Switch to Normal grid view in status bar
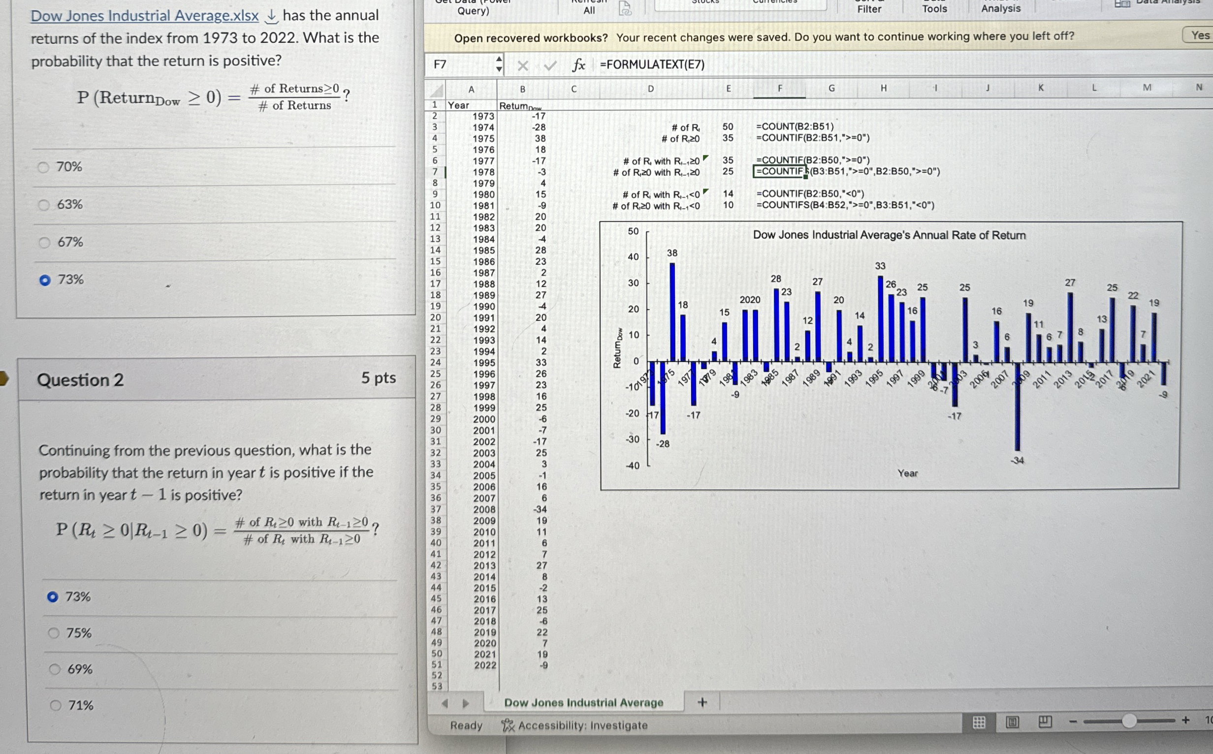Viewport: 1213px width, 754px height. click(x=979, y=722)
